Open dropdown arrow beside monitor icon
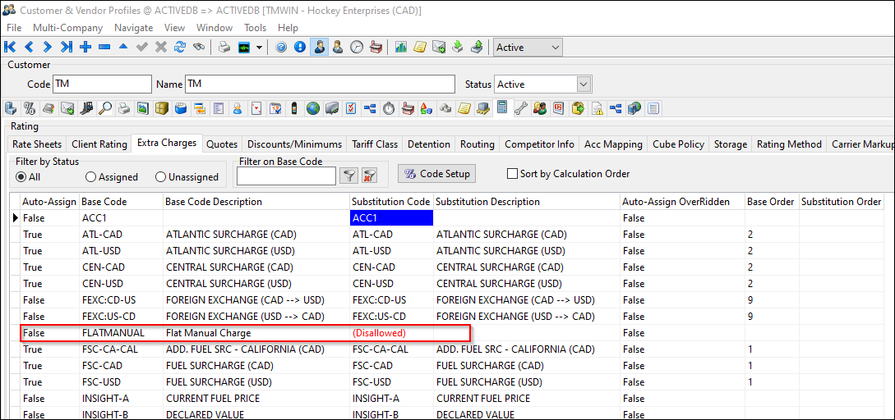Image resolution: width=895 pixels, height=420 pixels. coord(260,48)
